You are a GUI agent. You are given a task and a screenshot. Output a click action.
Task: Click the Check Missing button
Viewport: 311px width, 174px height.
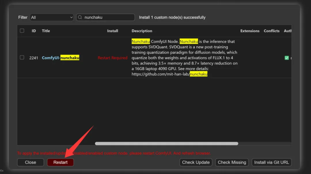click(x=232, y=162)
